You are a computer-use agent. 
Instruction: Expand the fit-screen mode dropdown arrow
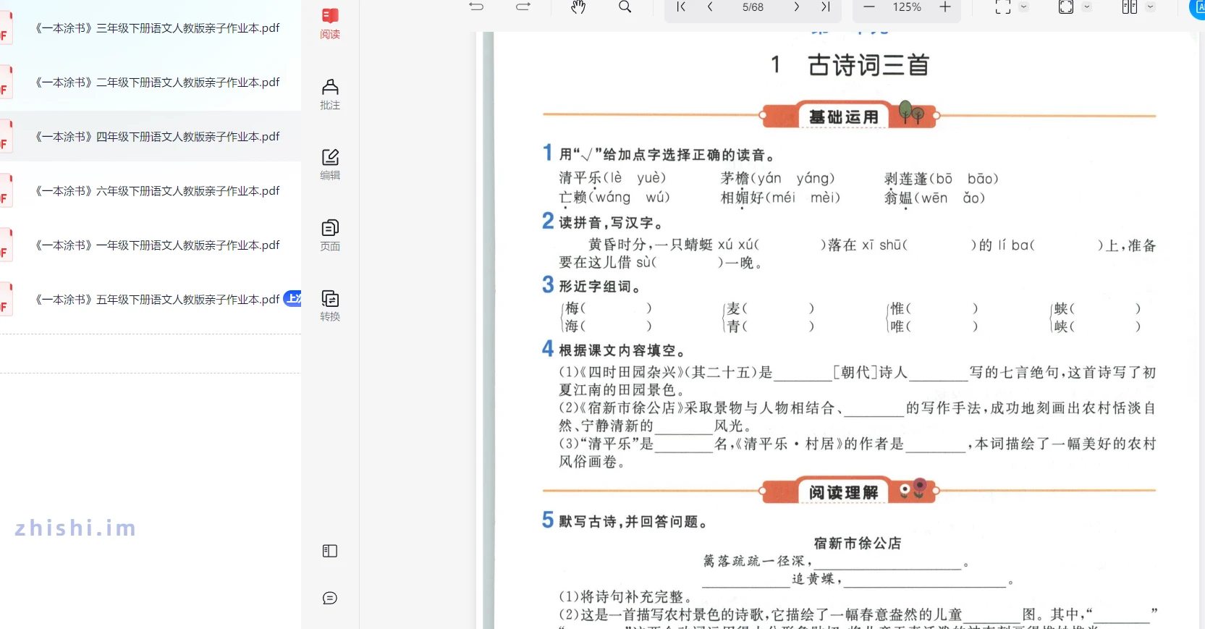point(1023,7)
